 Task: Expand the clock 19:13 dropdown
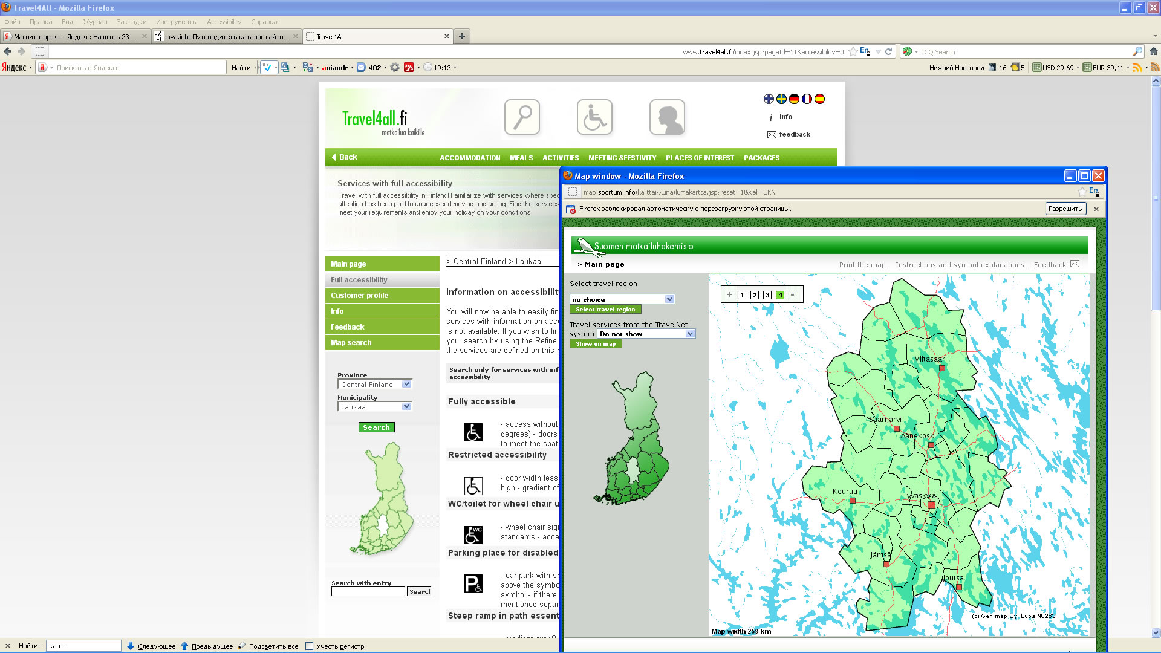click(x=455, y=68)
